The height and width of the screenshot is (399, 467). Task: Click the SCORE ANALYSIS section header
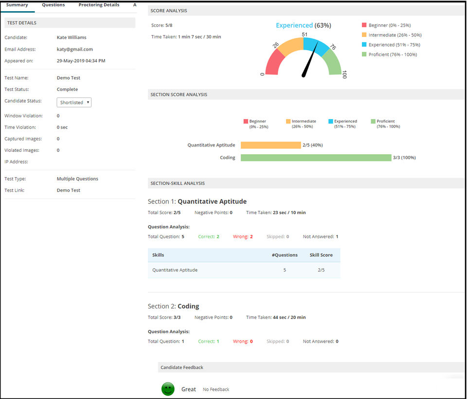[306, 11]
